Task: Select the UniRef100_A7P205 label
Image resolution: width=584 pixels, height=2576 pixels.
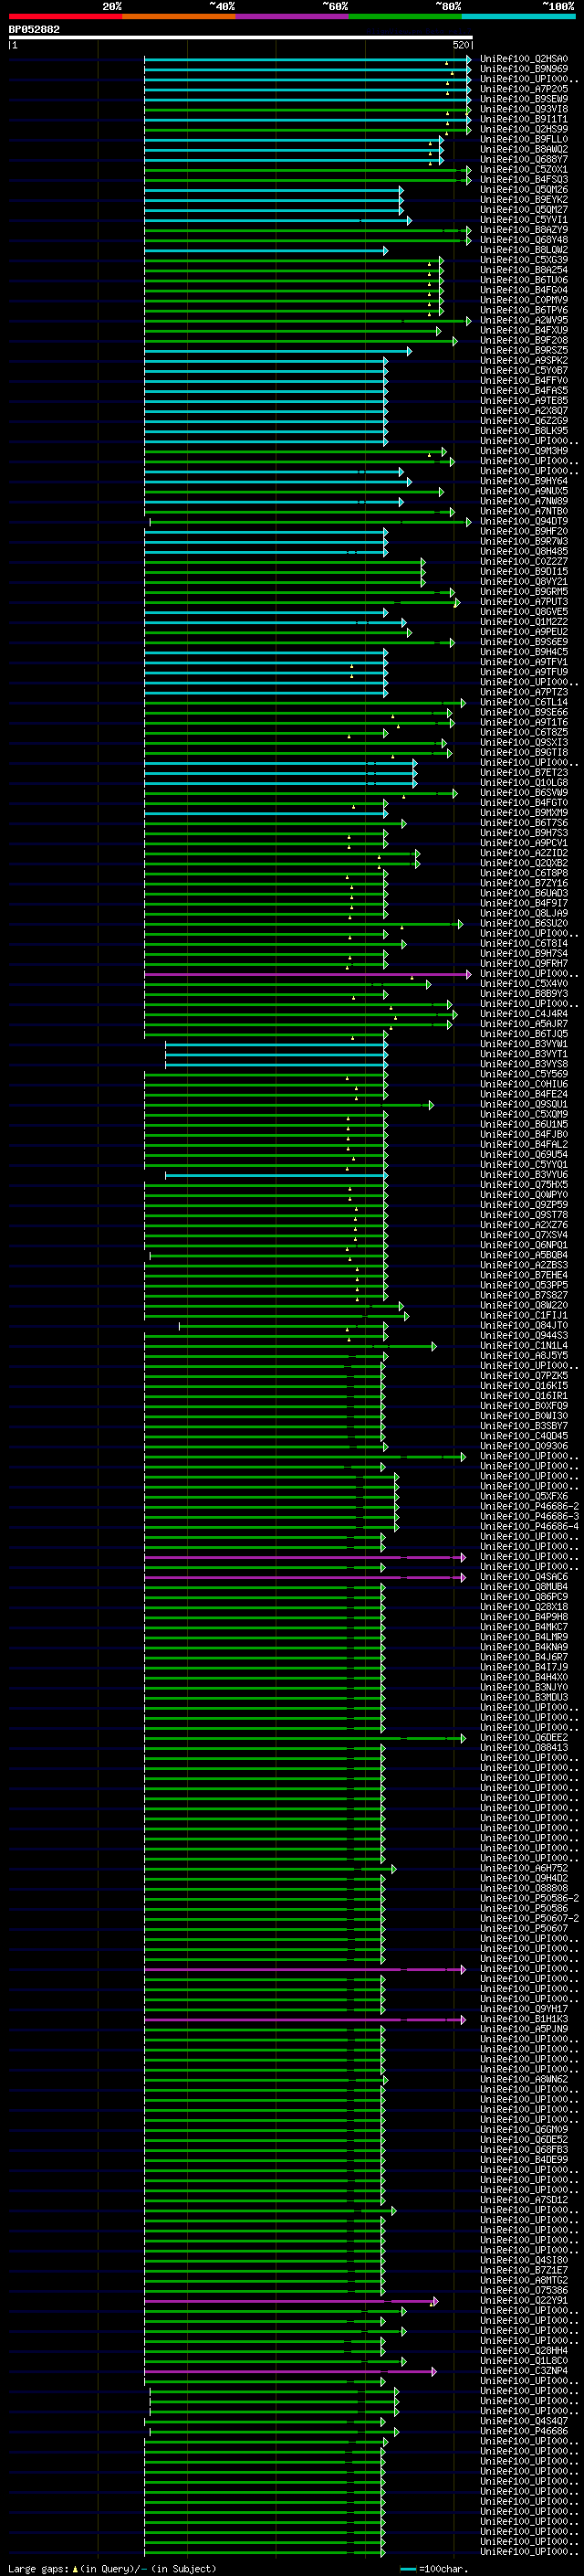Action: [x=524, y=89]
